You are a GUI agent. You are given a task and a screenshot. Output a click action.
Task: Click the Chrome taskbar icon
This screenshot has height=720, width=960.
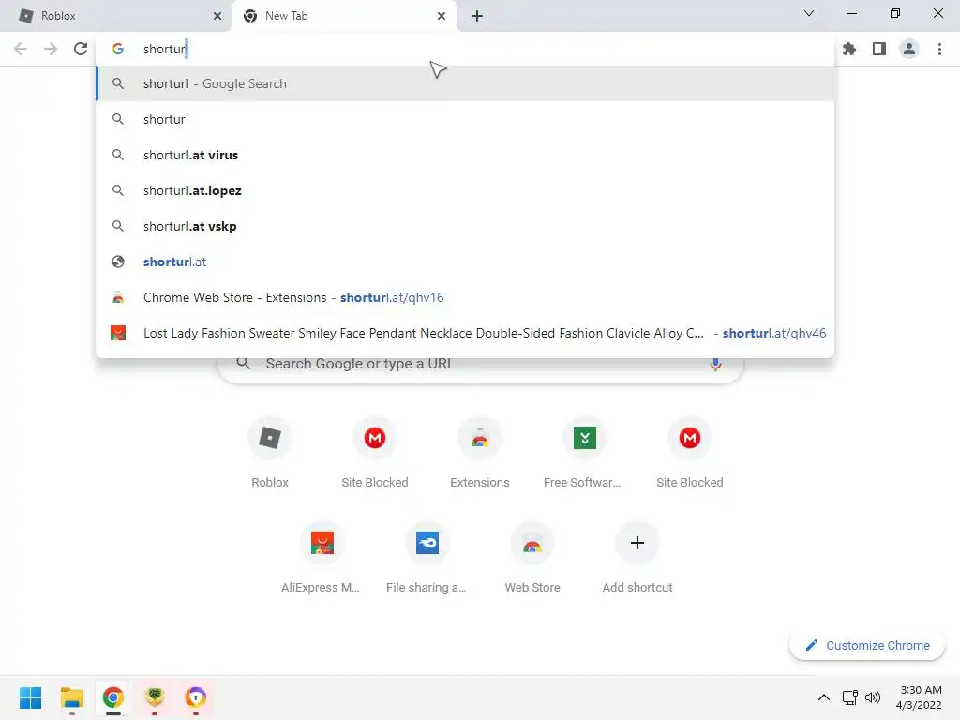click(x=113, y=697)
